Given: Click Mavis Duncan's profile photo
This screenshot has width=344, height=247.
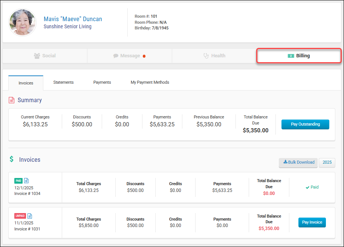Looking at the screenshot, I should [x=22, y=22].
